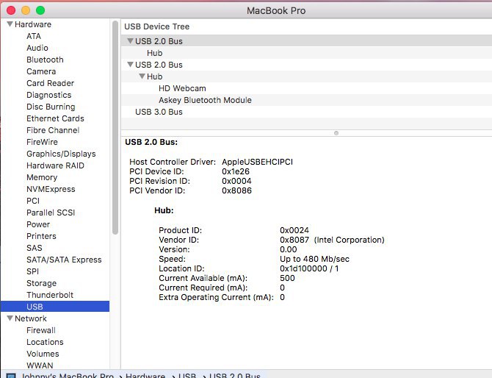Collapse the first USB 2.0 Bus triangle
The width and height of the screenshot is (492, 378).
[130, 41]
